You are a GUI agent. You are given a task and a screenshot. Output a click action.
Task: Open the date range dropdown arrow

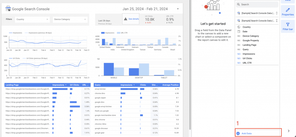point(178,9)
